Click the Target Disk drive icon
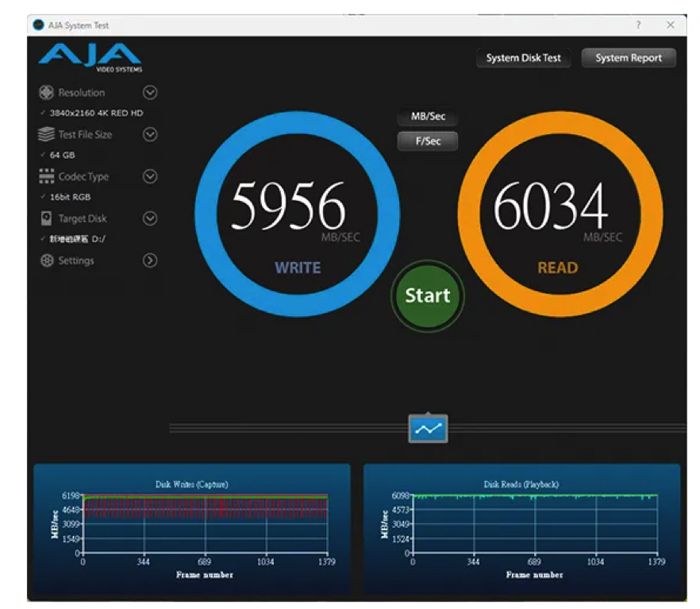This screenshot has height=609, width=700. [46, 218]
